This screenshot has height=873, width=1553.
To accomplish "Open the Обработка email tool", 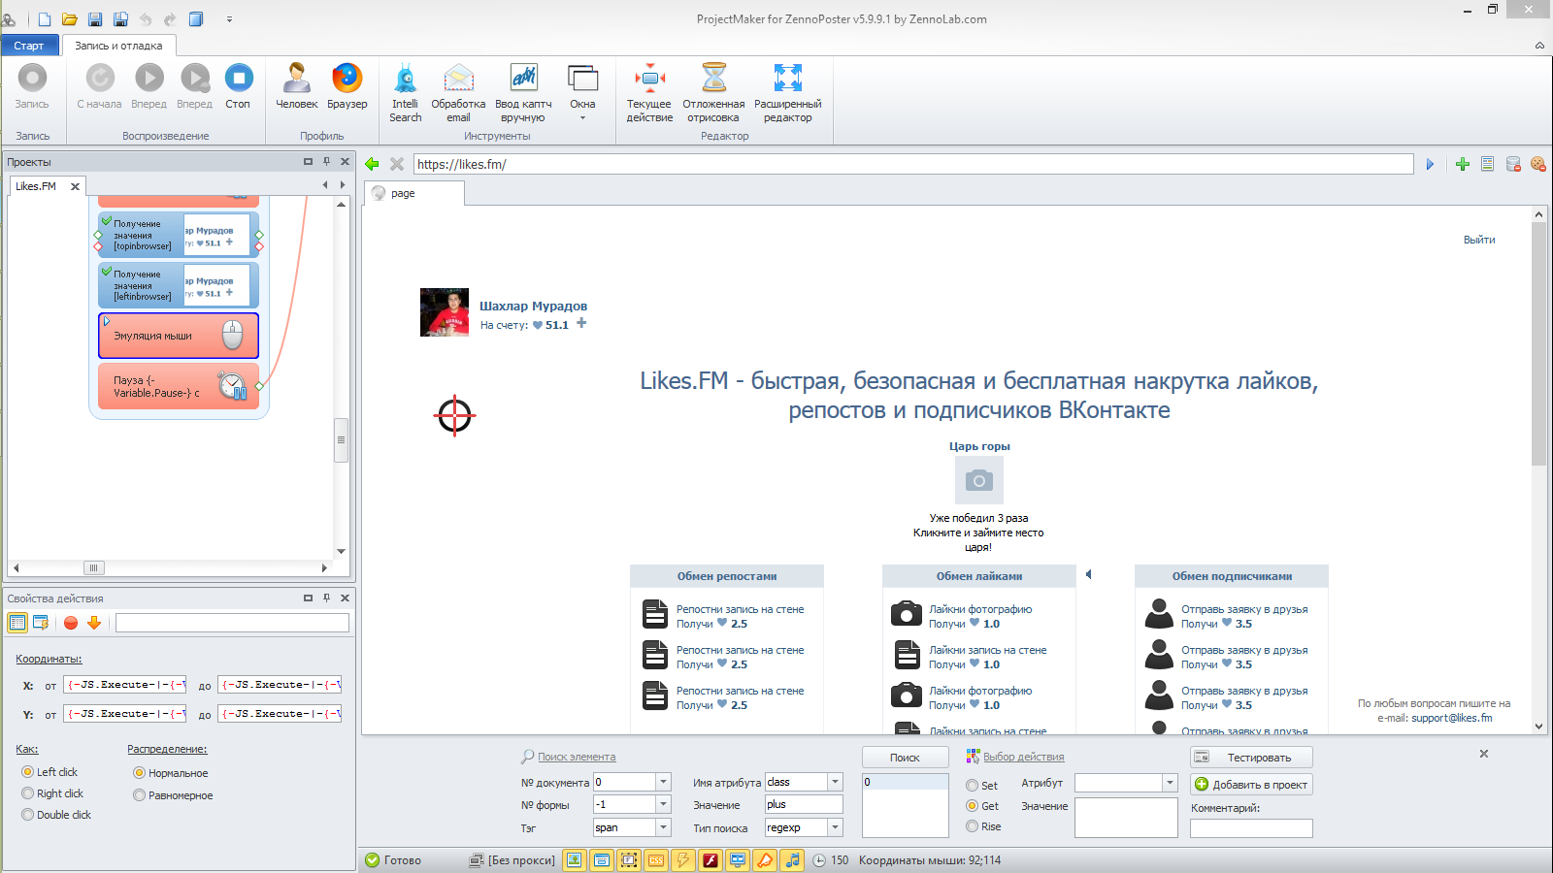I will click(x=458, y=93).
